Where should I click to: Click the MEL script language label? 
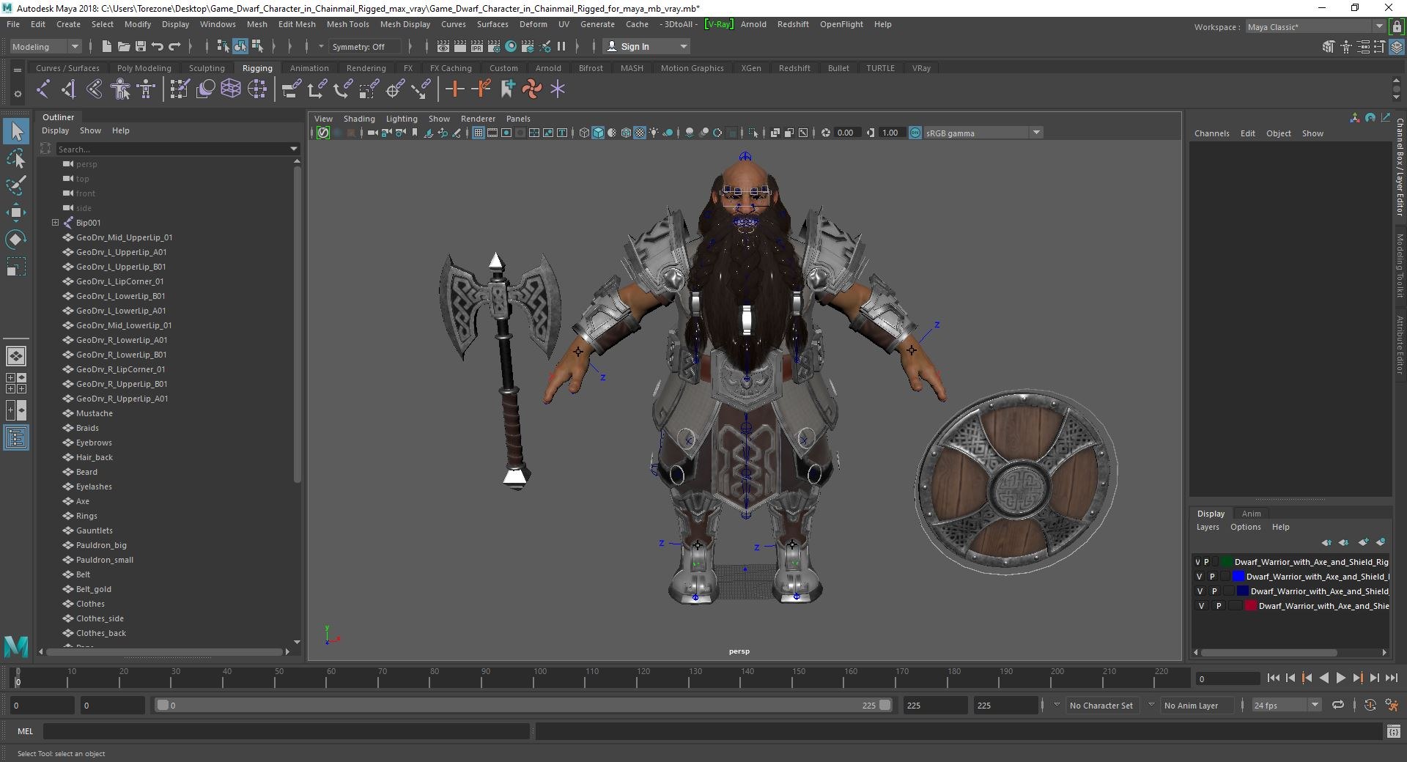(26, 731)
